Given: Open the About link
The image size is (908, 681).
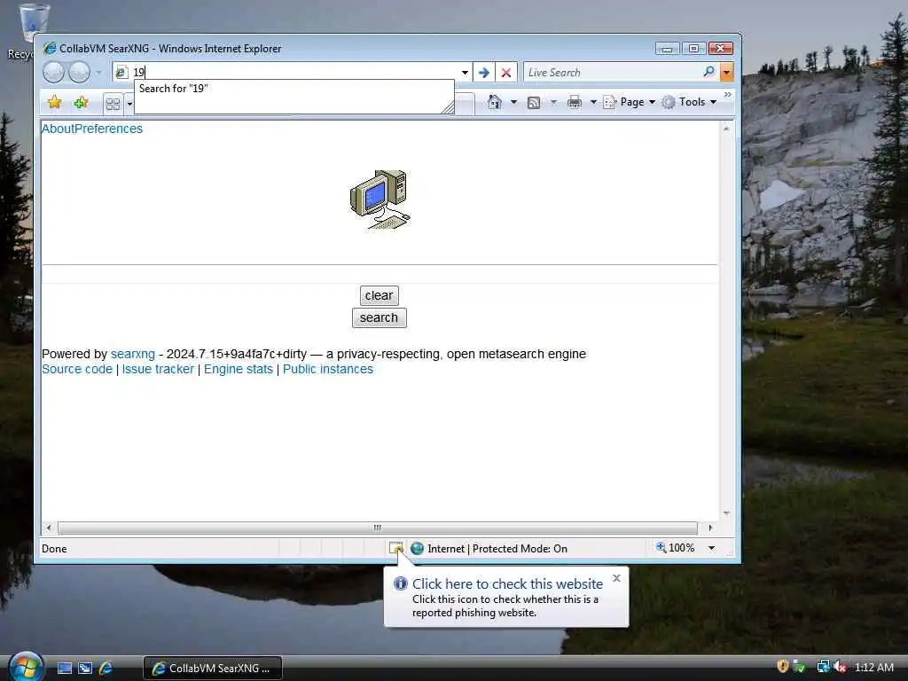Looking at the screenshot, I should (x=58, y=129).
